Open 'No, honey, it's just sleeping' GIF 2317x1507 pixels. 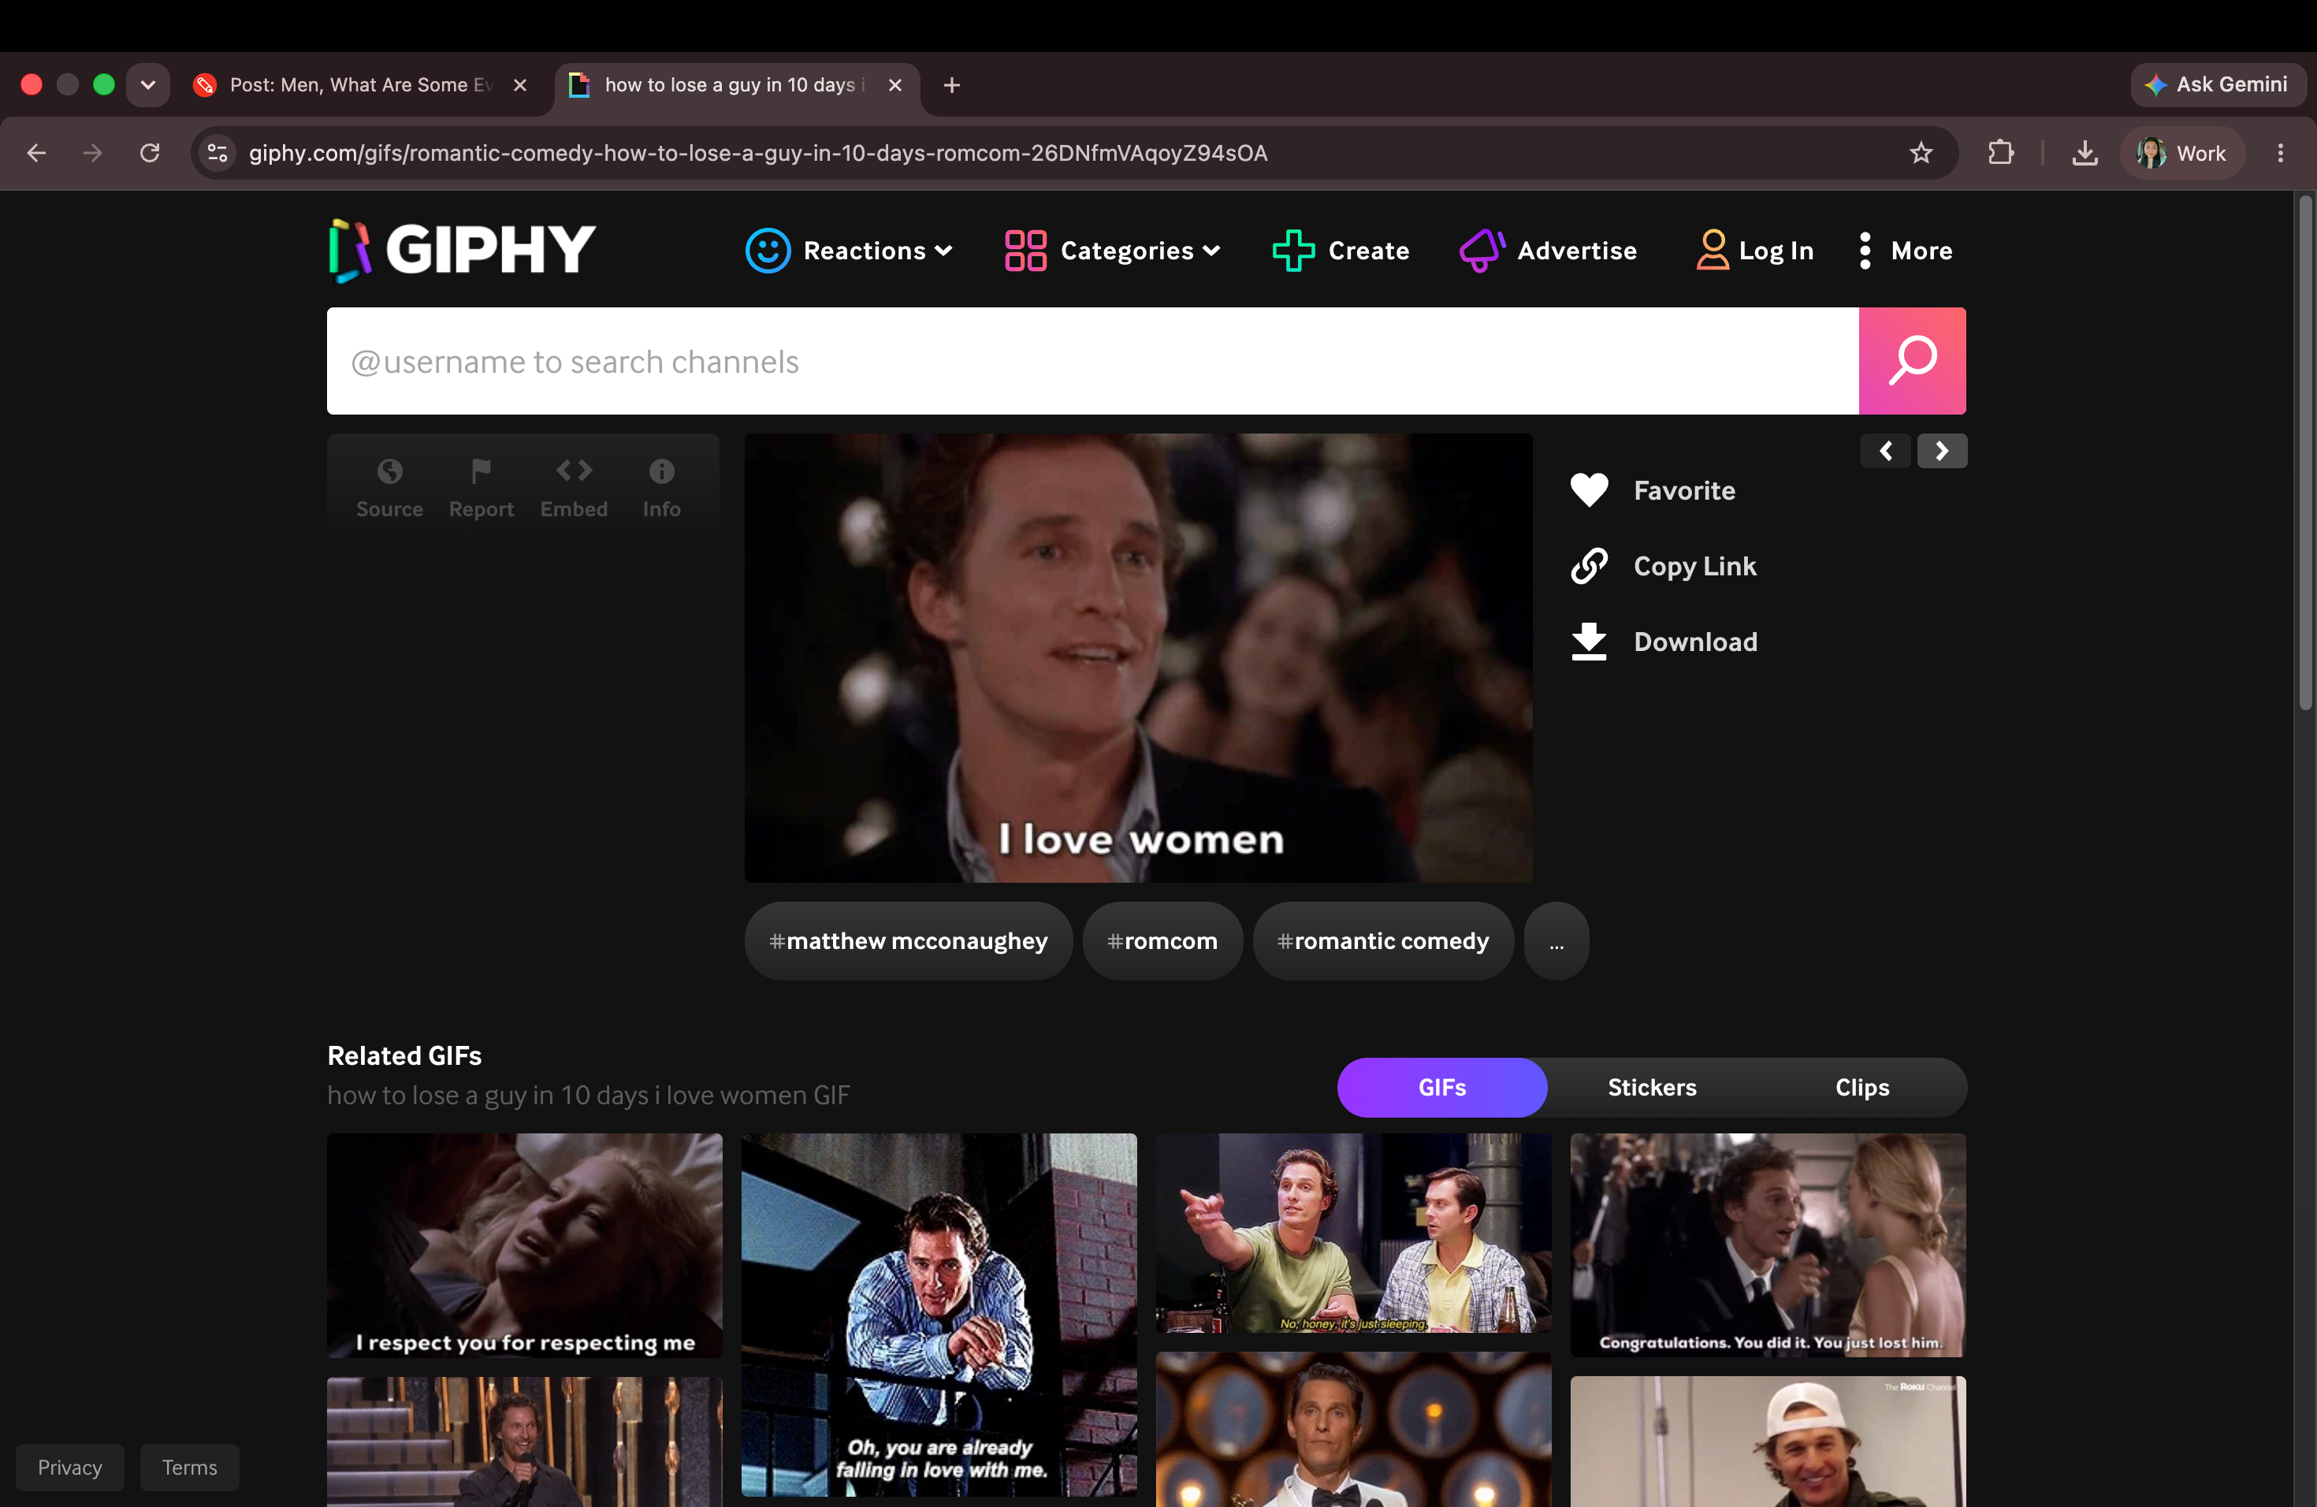(1352, 1233)
